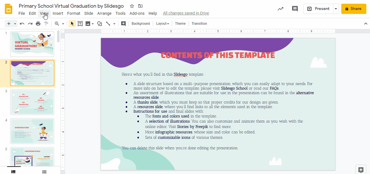Open the Help menu

[153, 13]
